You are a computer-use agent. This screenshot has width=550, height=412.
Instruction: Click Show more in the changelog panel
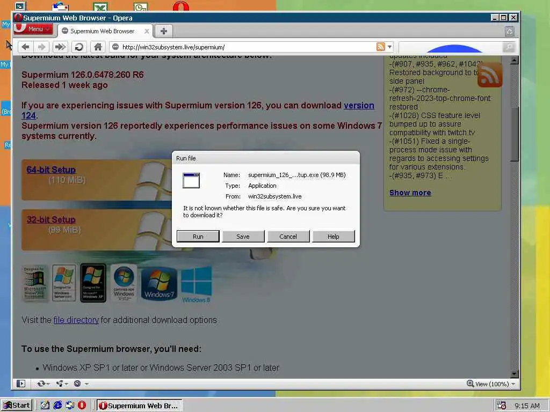(410, 193)
